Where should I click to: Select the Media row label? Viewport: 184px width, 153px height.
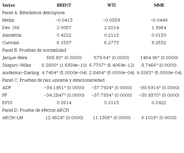pyautogui.click(x=8, y=20)
